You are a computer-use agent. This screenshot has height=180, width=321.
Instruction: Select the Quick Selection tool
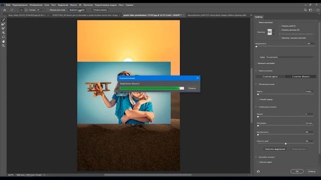(4, 19)
